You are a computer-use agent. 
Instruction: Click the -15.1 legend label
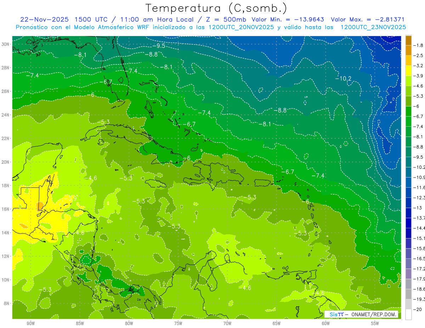(419, 238)
